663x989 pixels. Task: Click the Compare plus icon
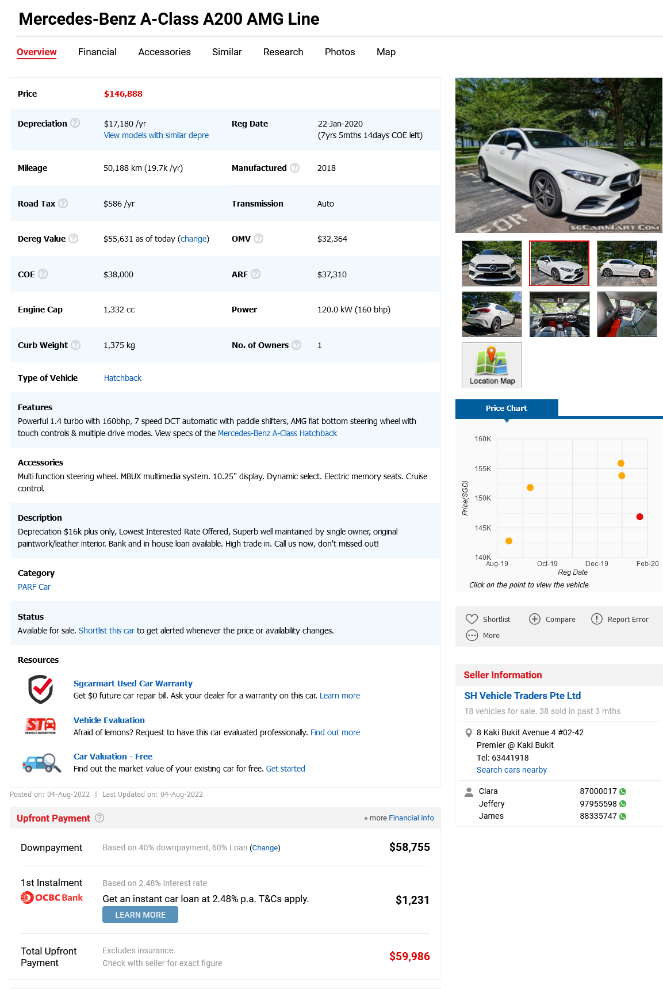tap(535, 619)
